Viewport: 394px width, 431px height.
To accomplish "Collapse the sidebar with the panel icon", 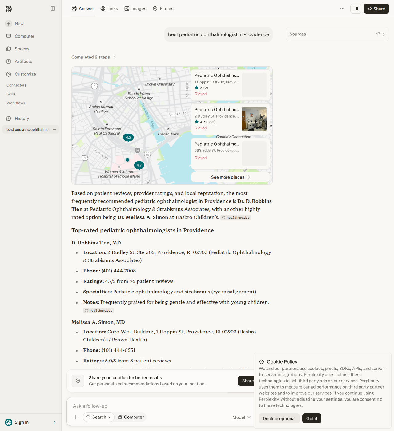I will 53,9.
